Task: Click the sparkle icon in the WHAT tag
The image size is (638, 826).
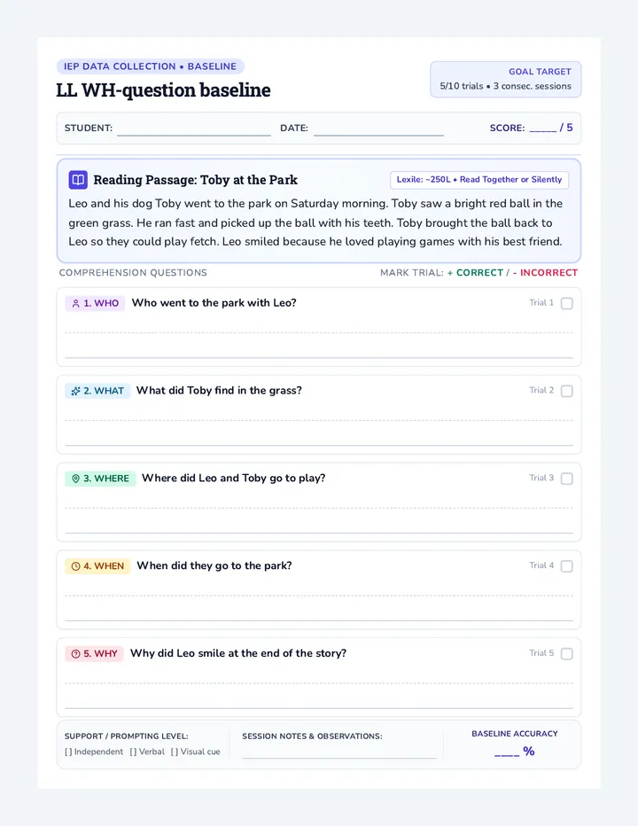Action: [76, 391]
